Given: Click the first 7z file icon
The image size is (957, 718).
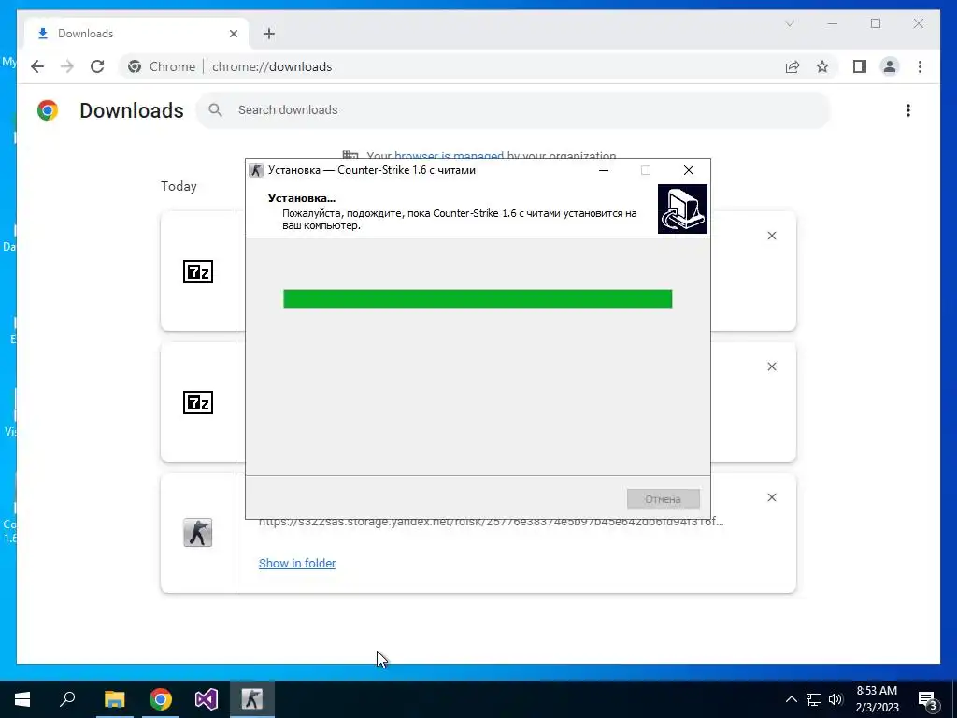Looking at the screenshot, I should (198, 272).
